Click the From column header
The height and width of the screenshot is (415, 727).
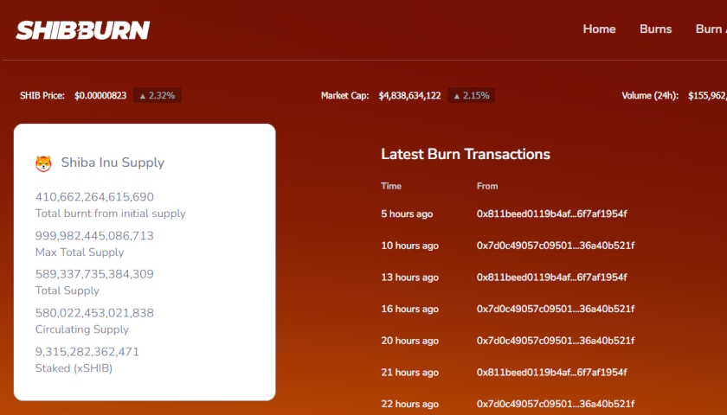coord(486,186)
